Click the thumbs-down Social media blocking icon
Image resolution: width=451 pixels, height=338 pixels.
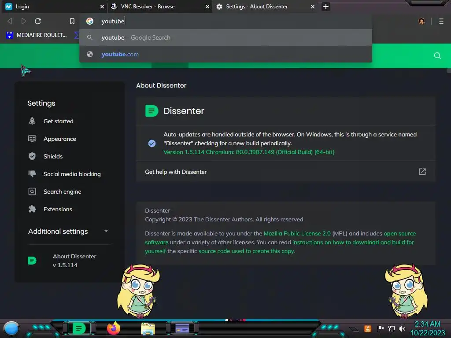[32, 173]
